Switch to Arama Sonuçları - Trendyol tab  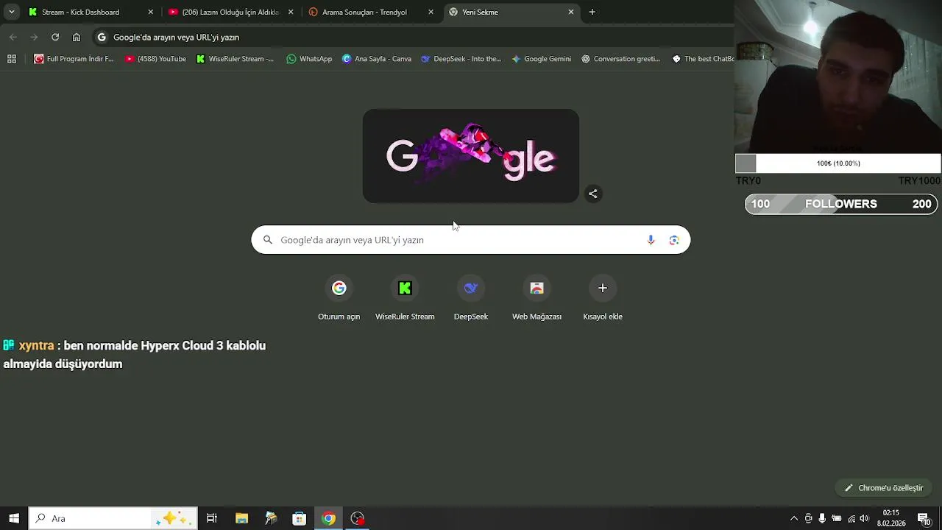pyautogui.click(x=371, y=12)
